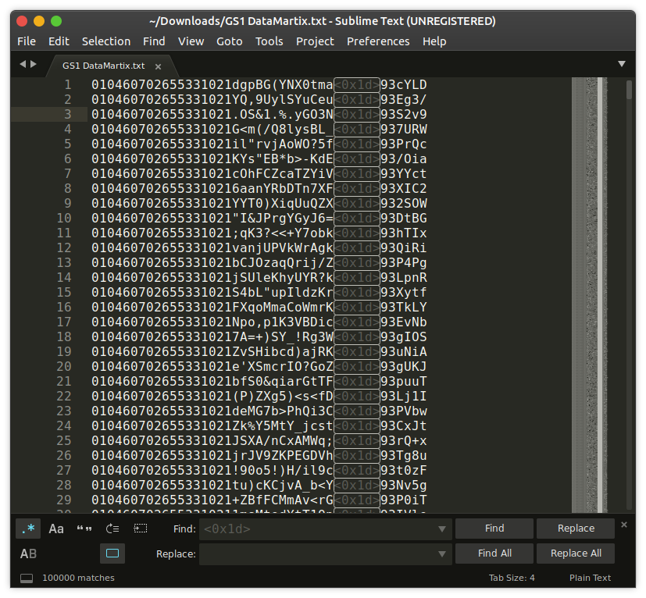The width and height of the screenshot is (646, 598).
Task: Go to the previous tab arrow
Action: point(23,64)
